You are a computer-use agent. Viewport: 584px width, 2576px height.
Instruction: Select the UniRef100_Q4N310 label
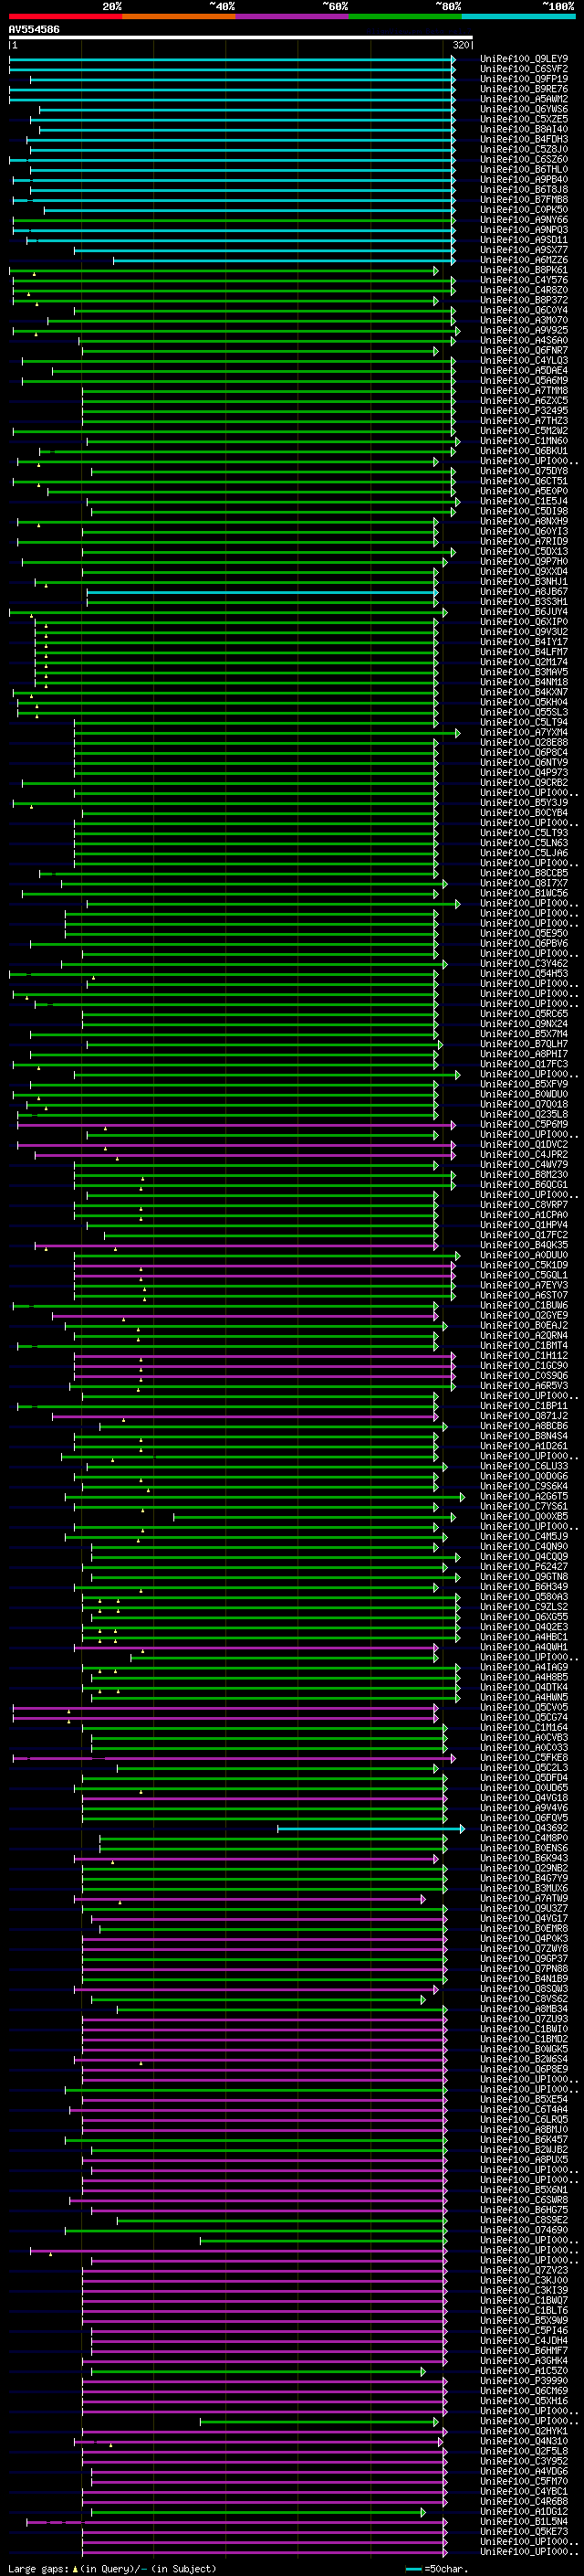pyautogui.click(x=524, y=2442)
